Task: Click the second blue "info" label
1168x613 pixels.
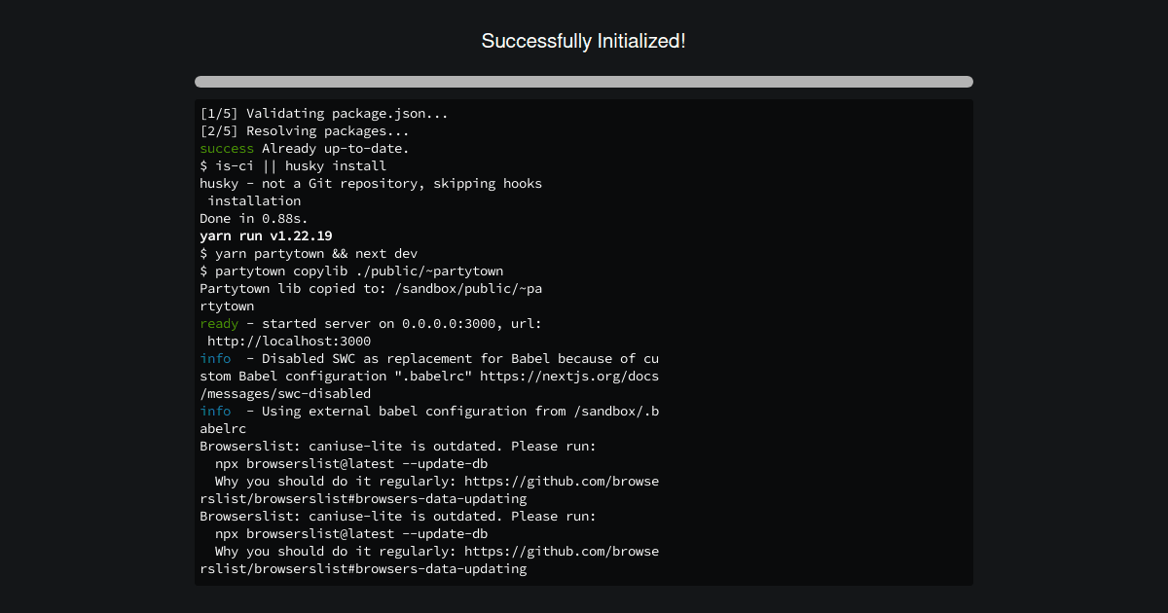Action: pyautogui.click(x=215, y=412)
